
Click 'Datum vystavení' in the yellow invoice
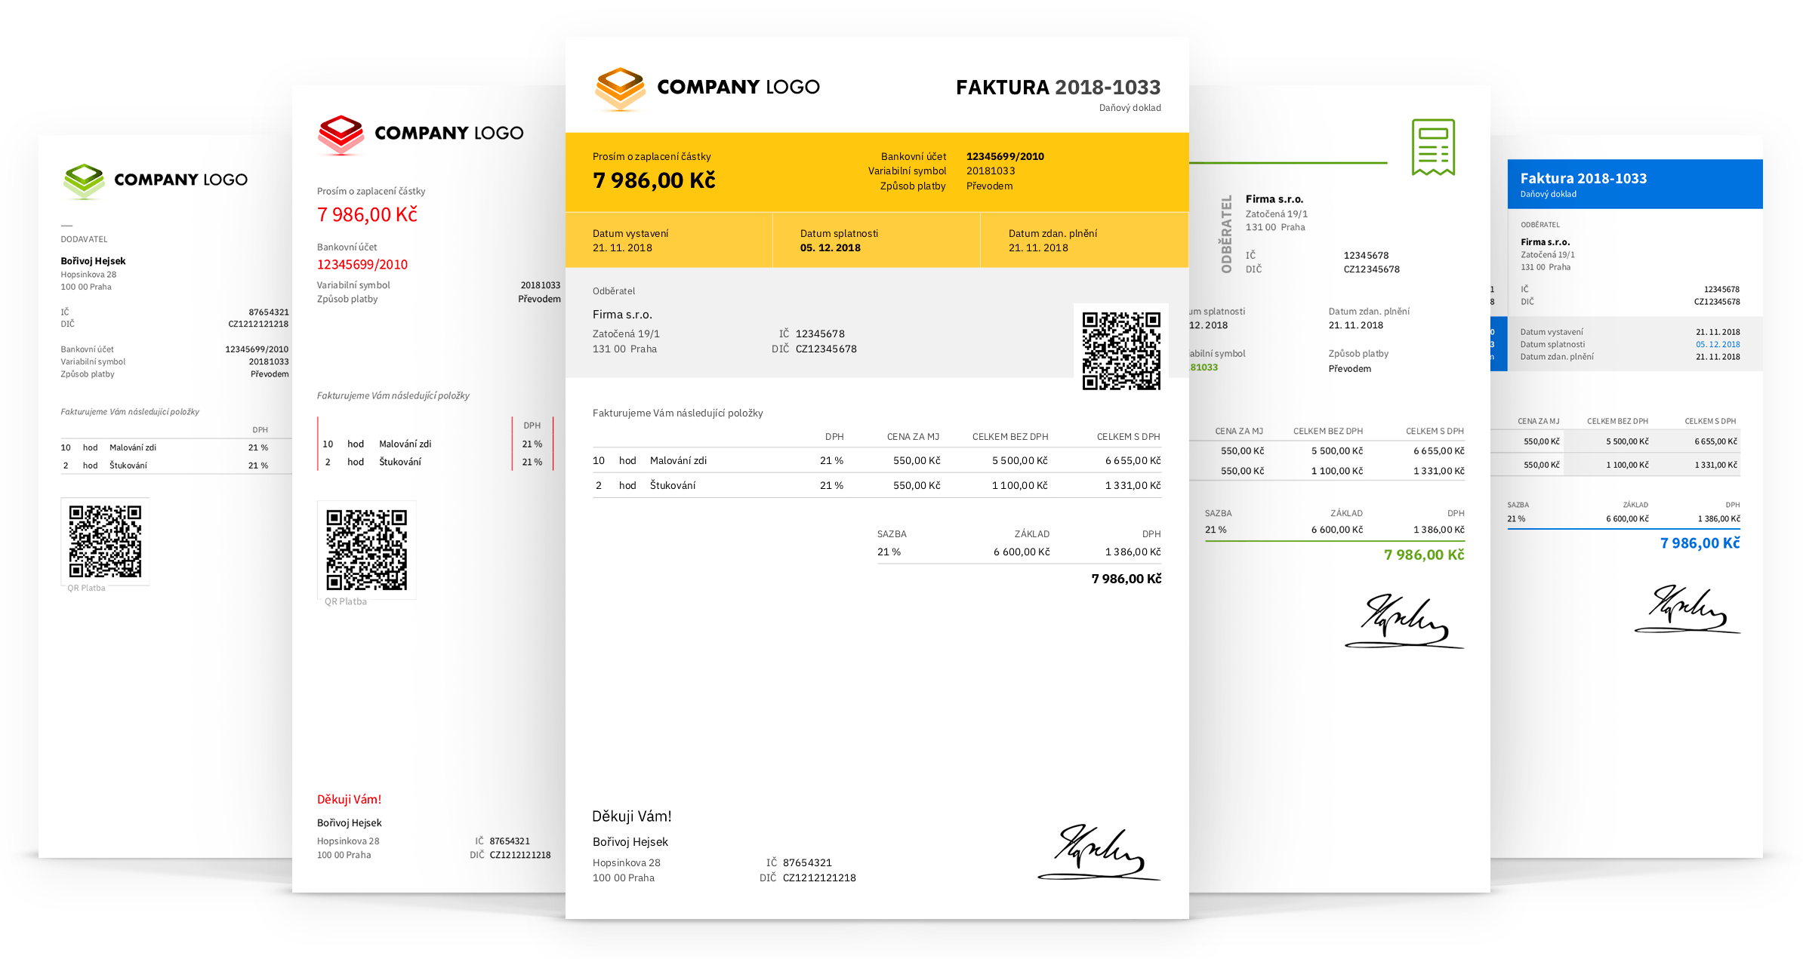click(x=630, y=234)
